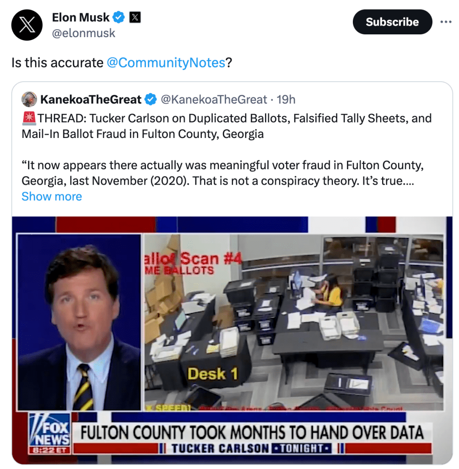The height and width of the screenshot is (469, 459).
Task: Click the Elon Musk display name
Action: [81, 17]
